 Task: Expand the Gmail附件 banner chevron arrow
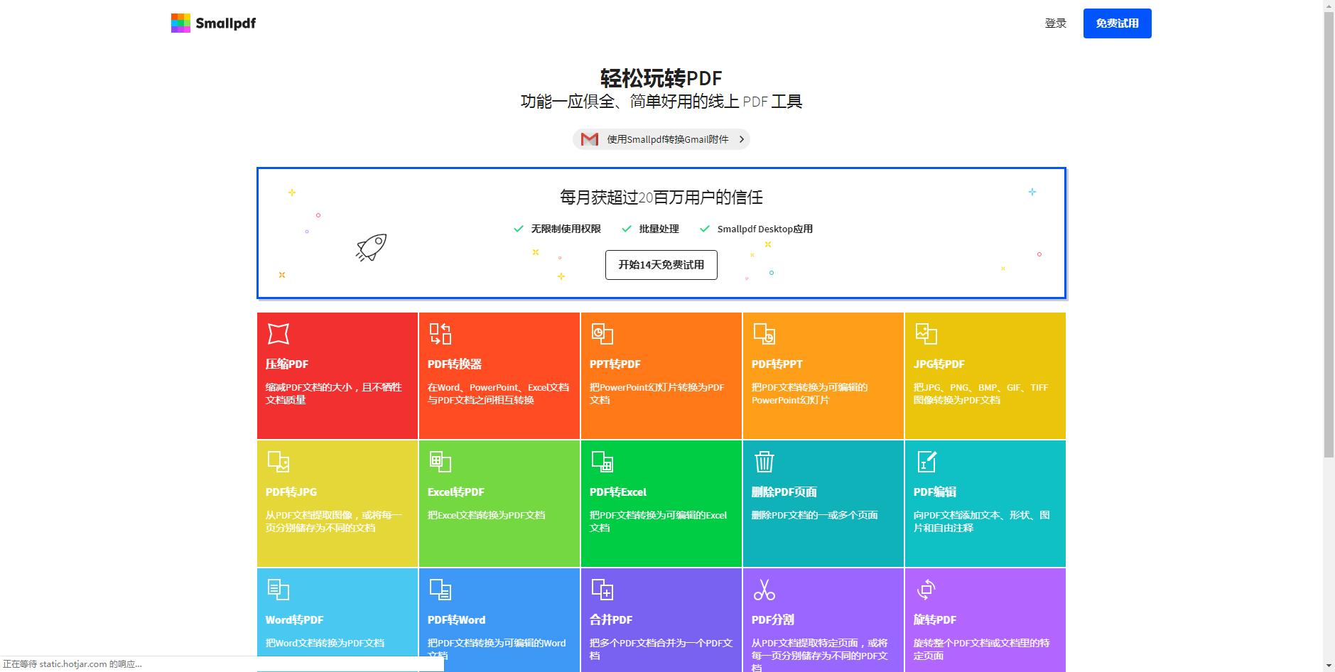click(741, 139)
